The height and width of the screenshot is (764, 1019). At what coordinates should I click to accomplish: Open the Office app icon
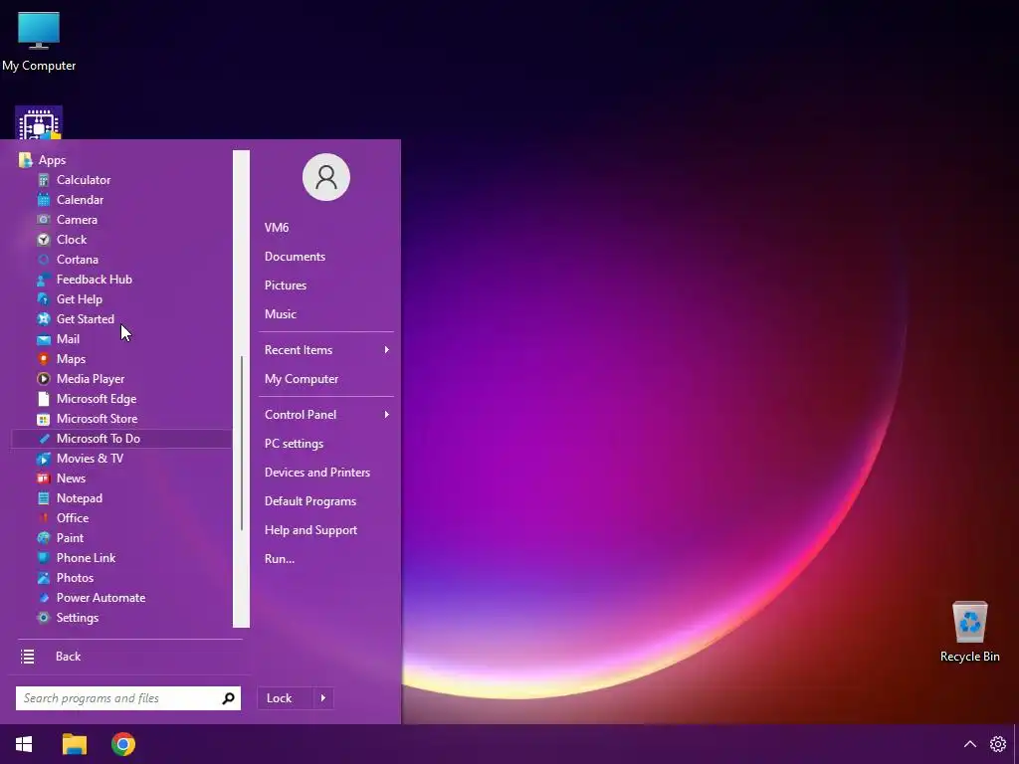(x=44, y=517)
